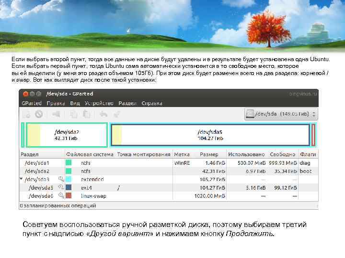This screenshot has width=345, height=258.
Task: Click the Delete partition toolbar icon
Action: pos(39,114)
